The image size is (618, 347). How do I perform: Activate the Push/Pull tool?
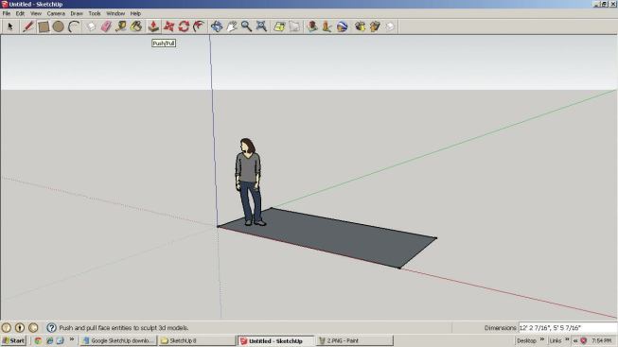(x=153, y=26)
